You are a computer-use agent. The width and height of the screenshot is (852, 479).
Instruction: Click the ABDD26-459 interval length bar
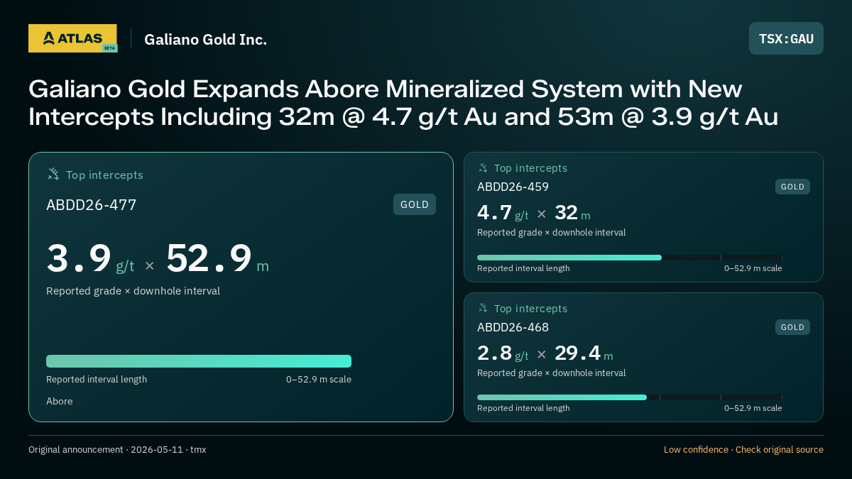point(630,258)
